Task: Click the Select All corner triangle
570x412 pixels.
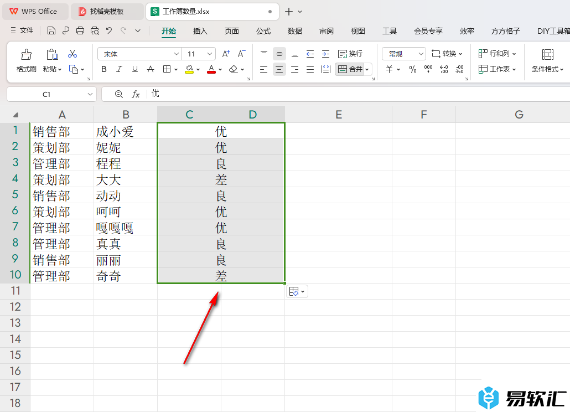Action: 15,115
